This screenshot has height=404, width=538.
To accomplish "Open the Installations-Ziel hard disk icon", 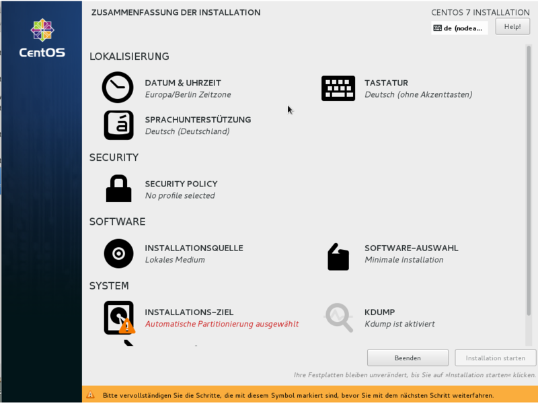I will [119, 317].
